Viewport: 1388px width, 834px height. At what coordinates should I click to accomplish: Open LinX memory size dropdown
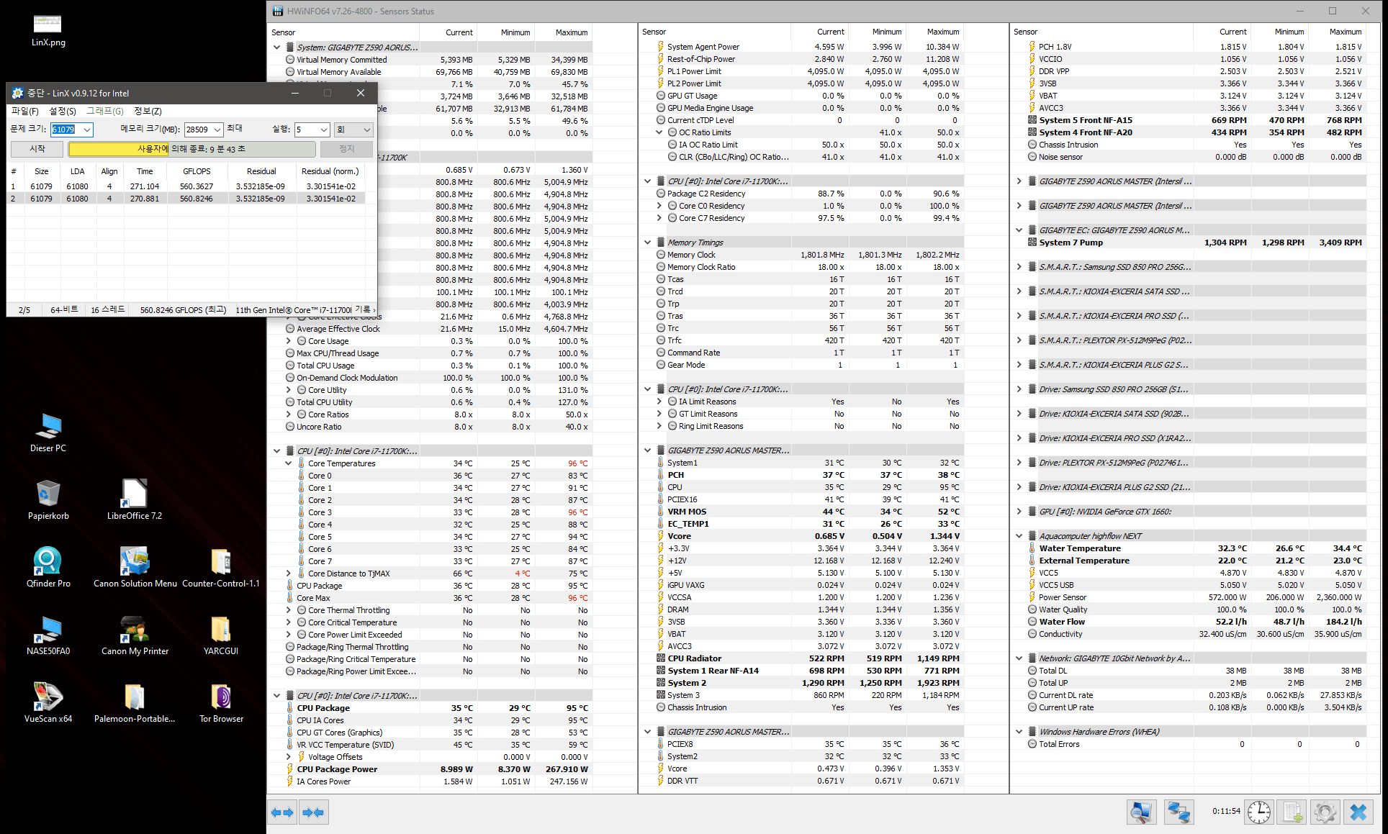pos(217,130)
